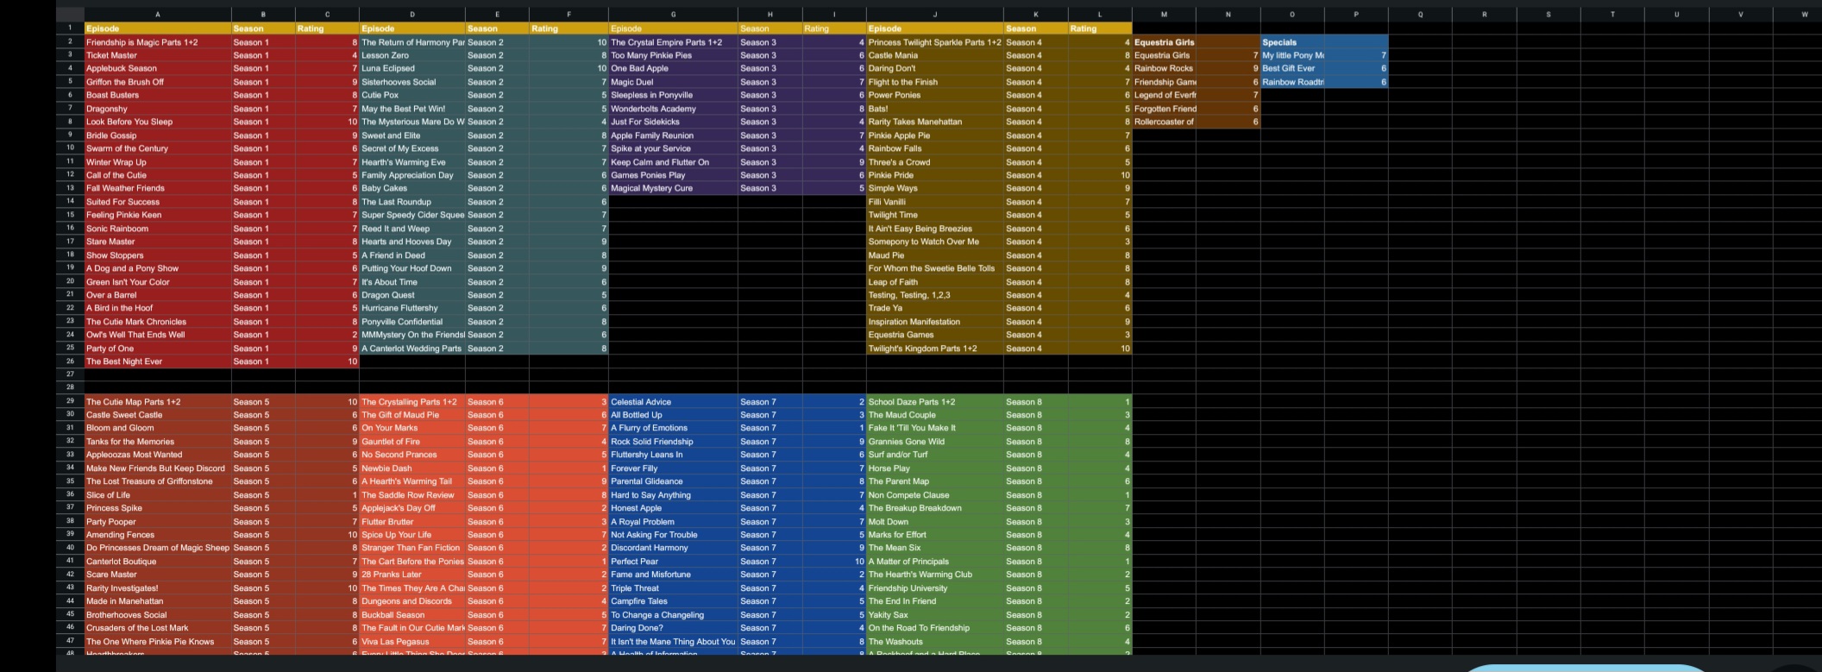Select the "Maud Pie" cell
Viewport: 1822px width, 672px height.
pyautogui.click(x=935, y=255)
